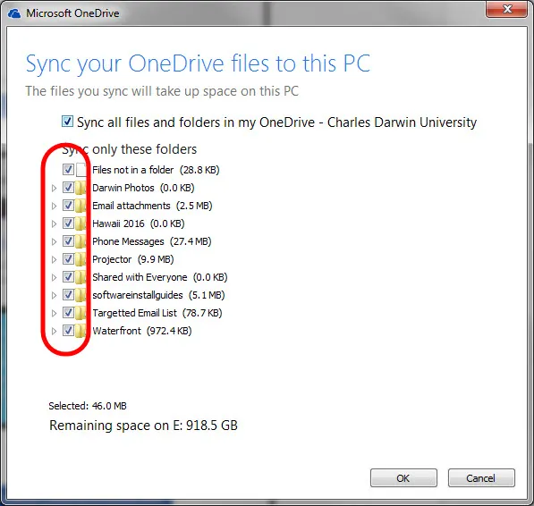The height and width of the screenshot is (506, 534).
Task: Click the blank file icon for Files not in a folder
Action: [81, 170]
